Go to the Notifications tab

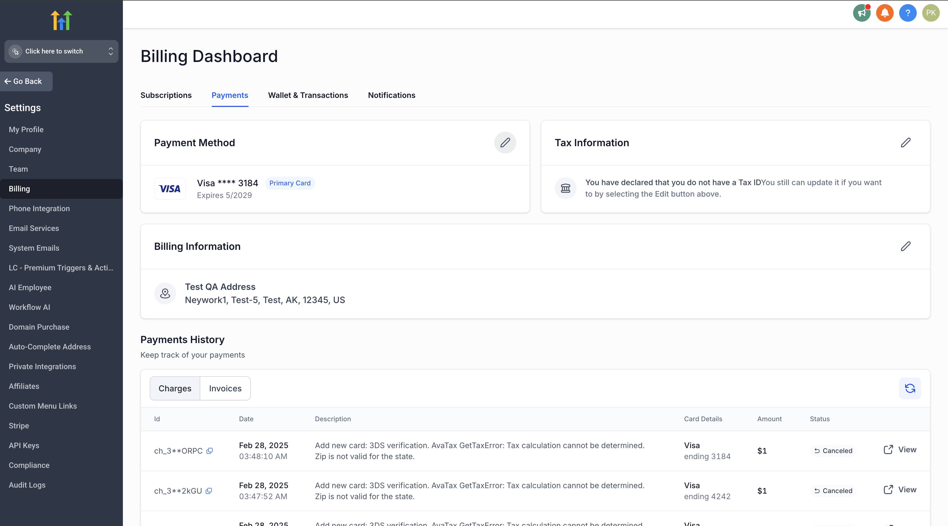pyautogui.click(x=391, y=95)
